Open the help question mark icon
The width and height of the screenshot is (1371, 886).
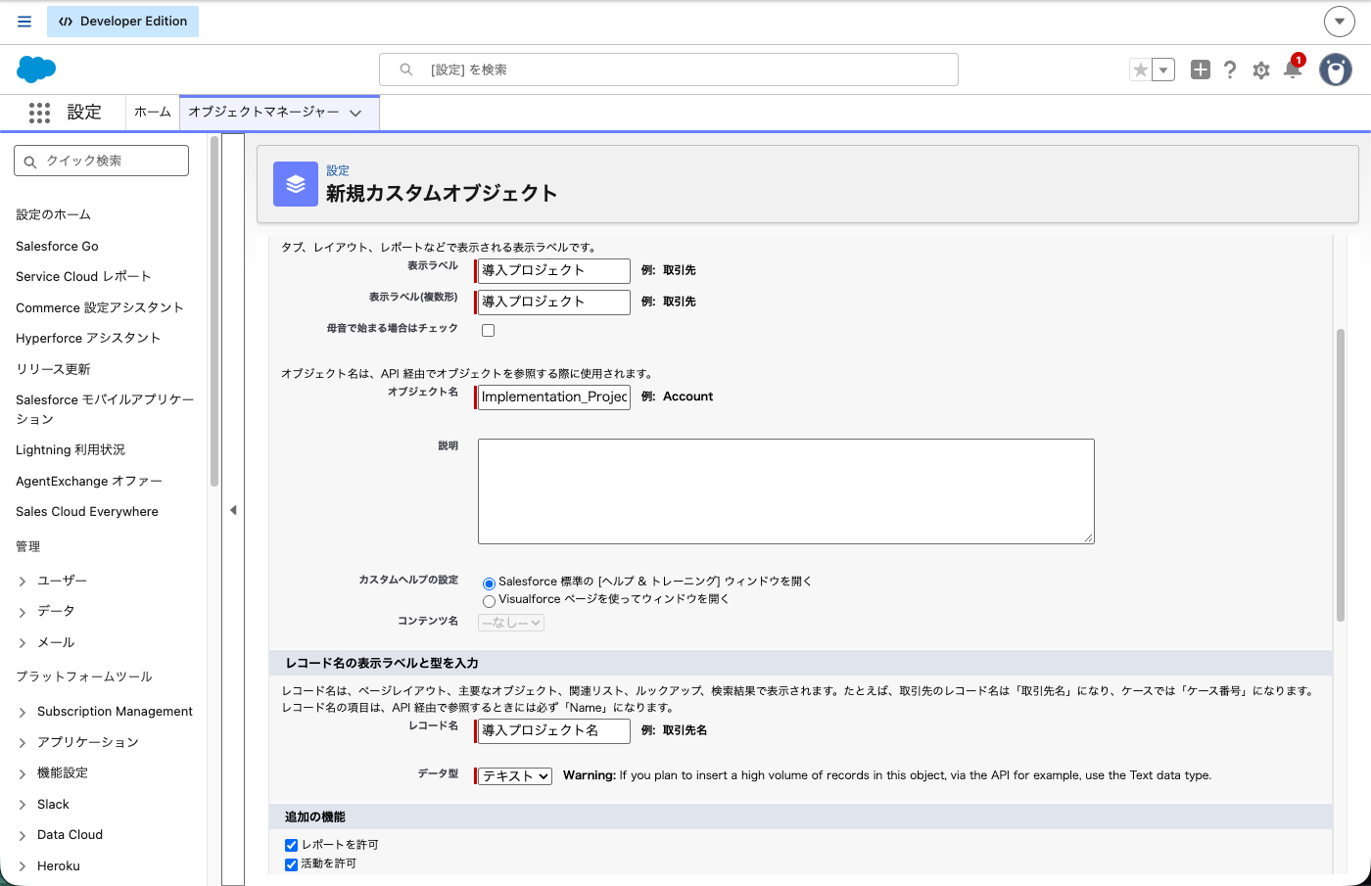tap(1230, 70)
